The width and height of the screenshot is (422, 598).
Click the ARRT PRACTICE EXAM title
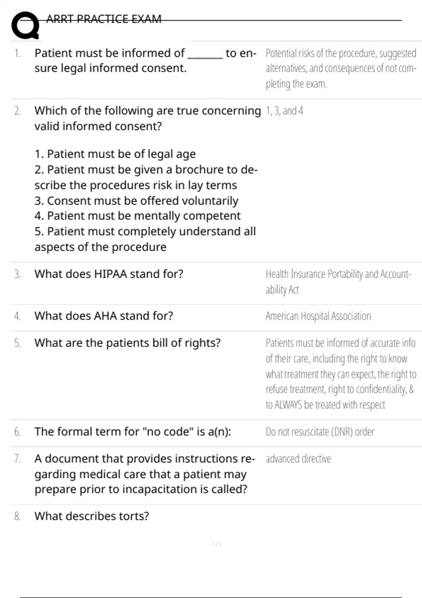click(x=104, y=19)
